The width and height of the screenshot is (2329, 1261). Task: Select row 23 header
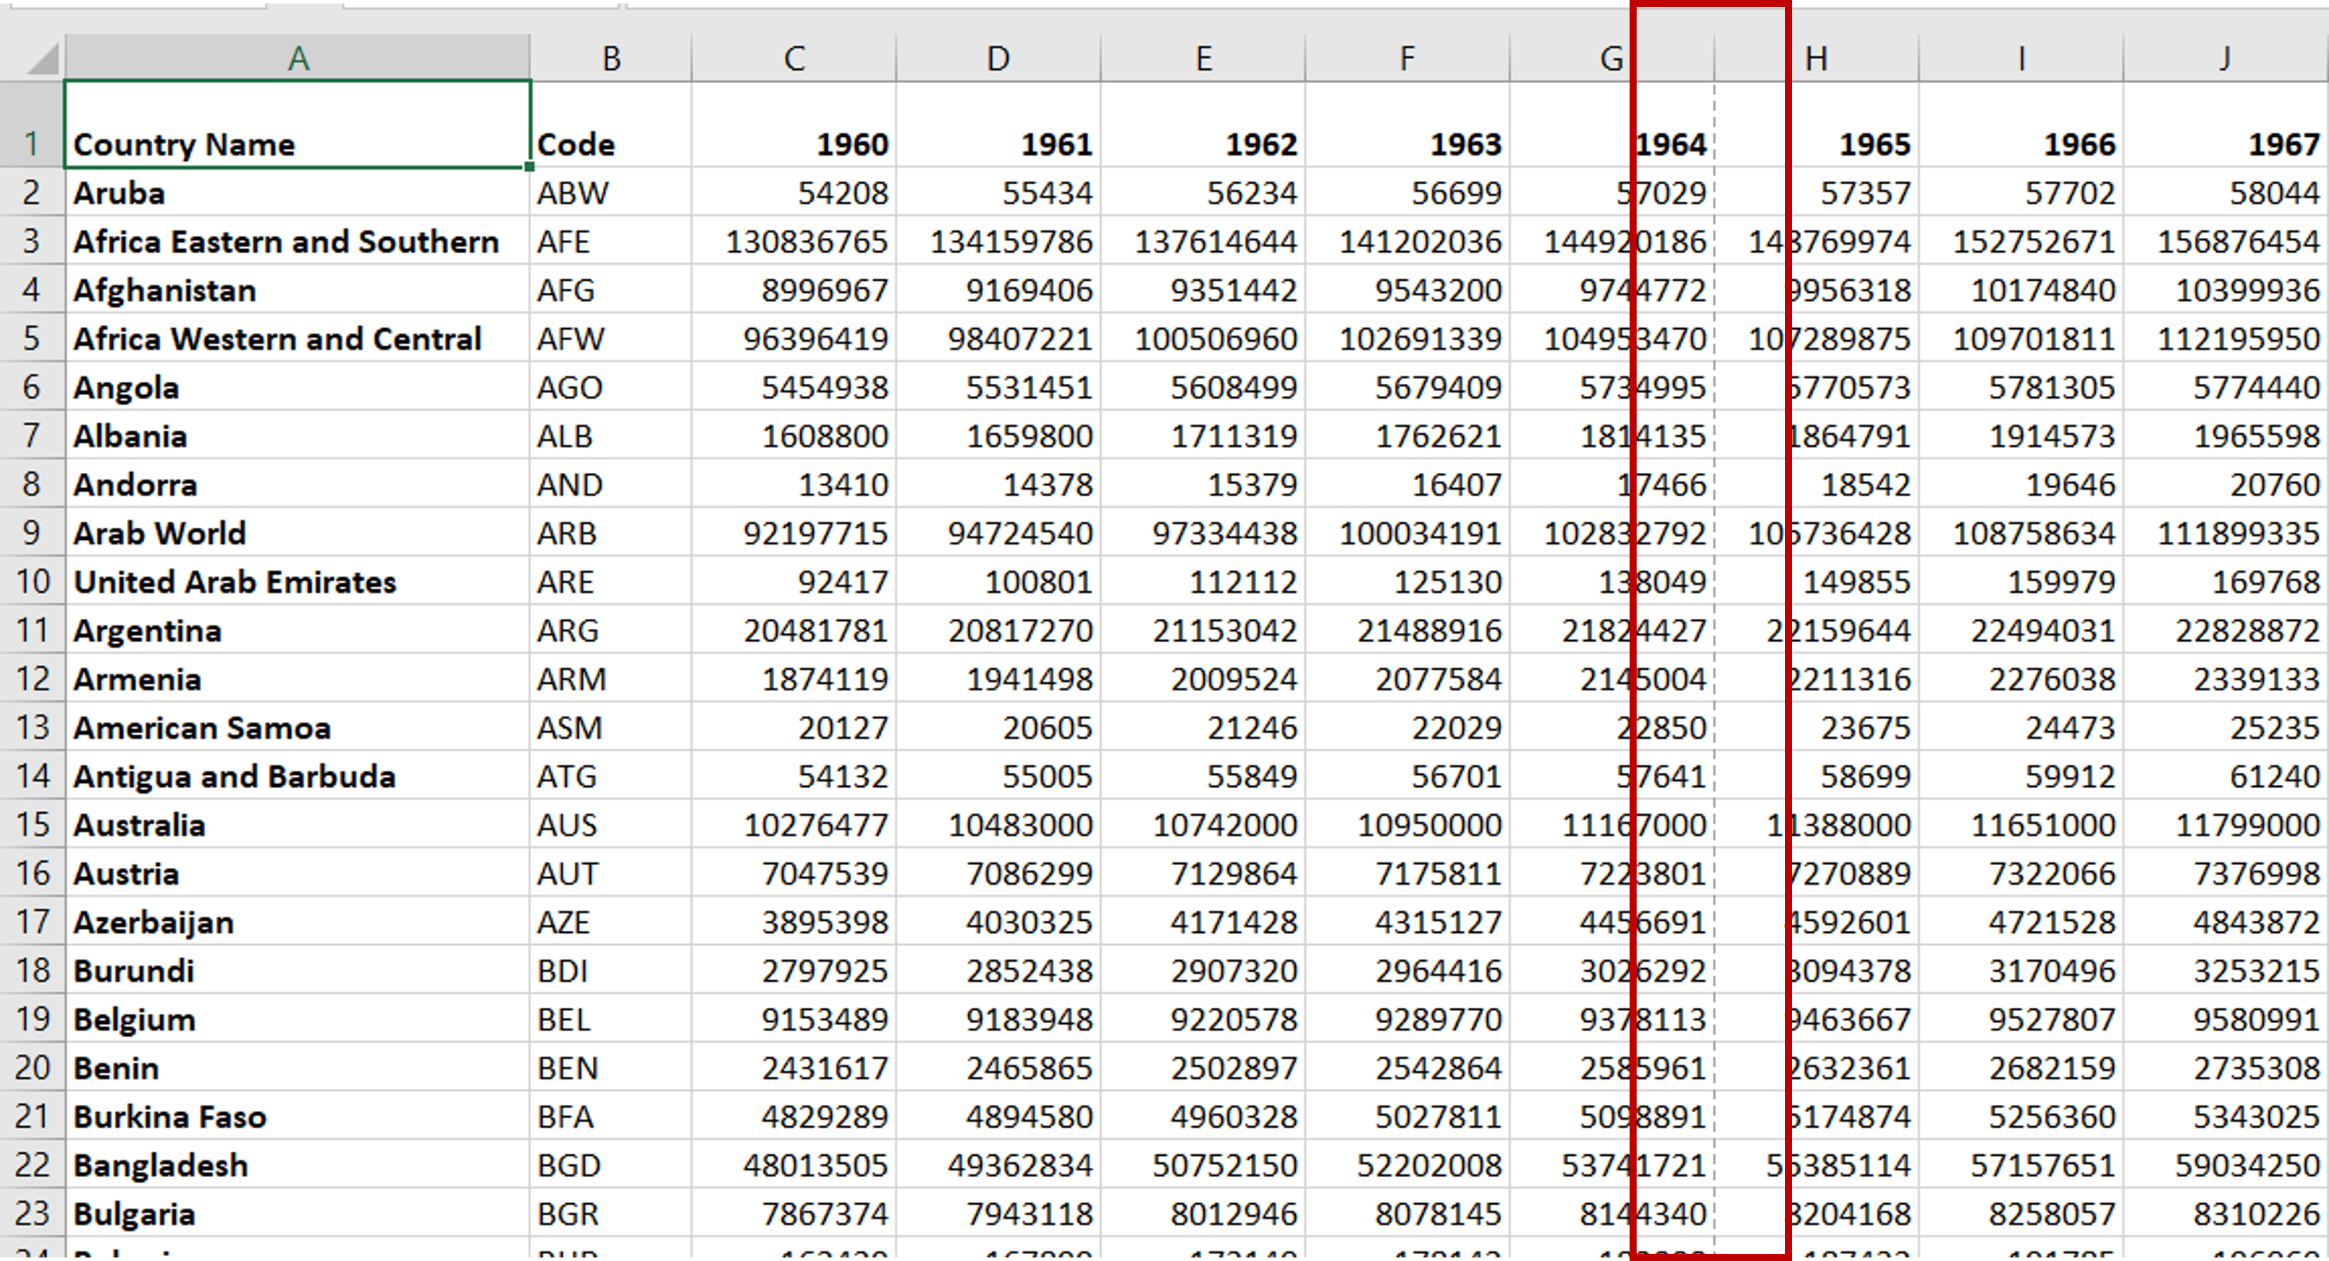point(32,1213)
